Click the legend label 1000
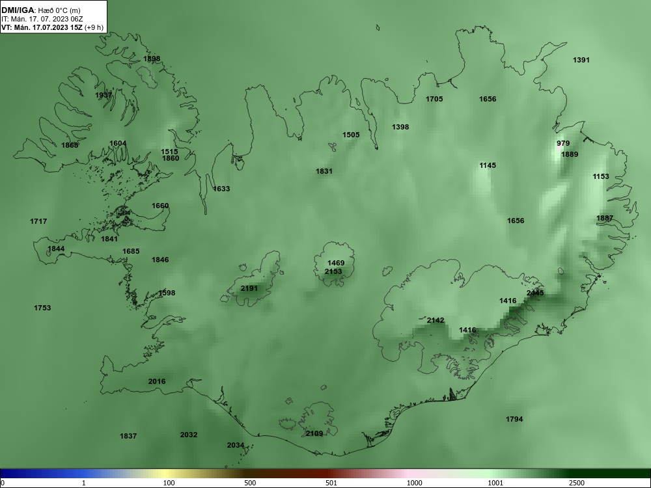This screenshot has width=651, height=488. click(x=414, y=483)
